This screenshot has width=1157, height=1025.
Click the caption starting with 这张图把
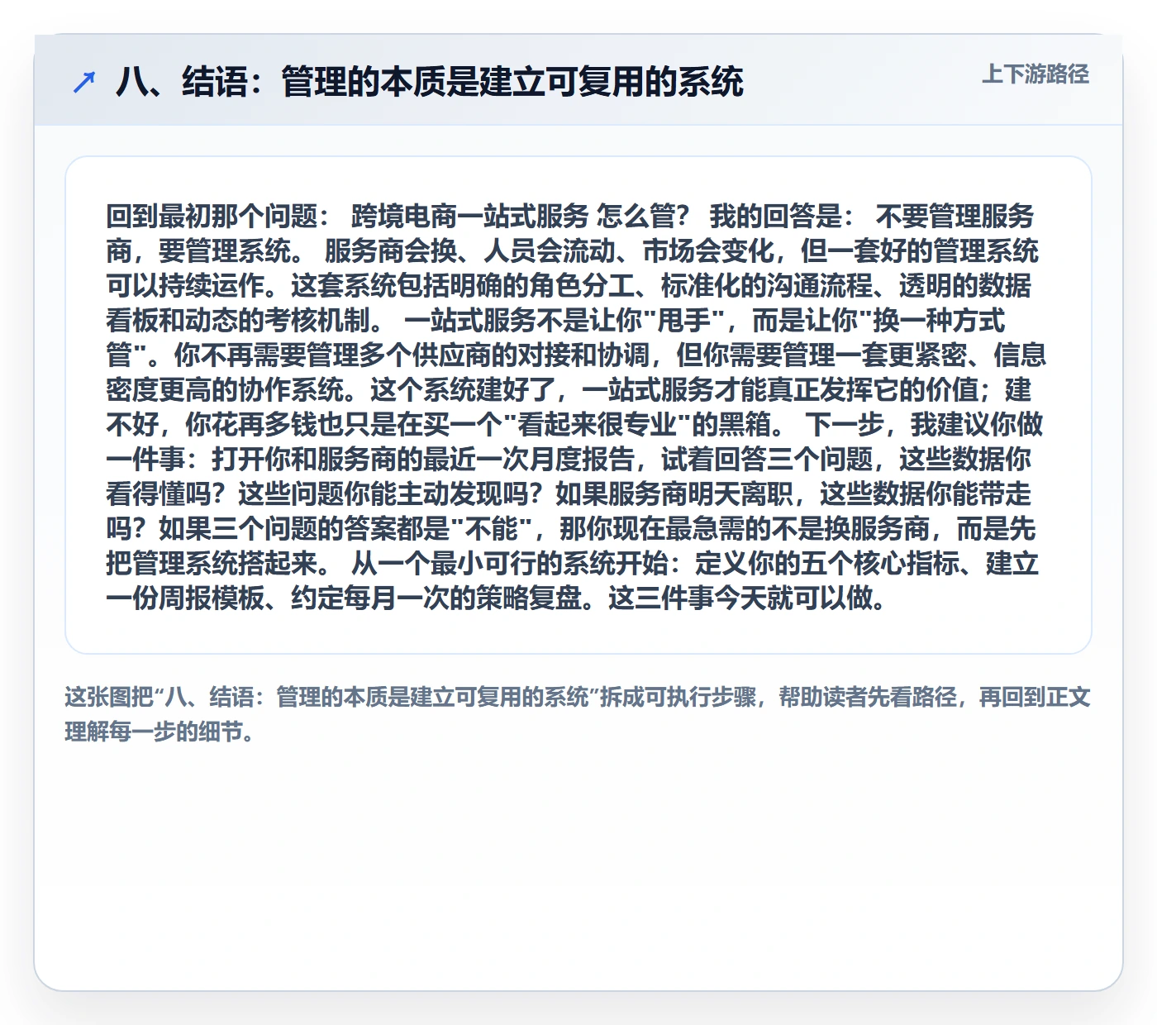coord(578,714)
